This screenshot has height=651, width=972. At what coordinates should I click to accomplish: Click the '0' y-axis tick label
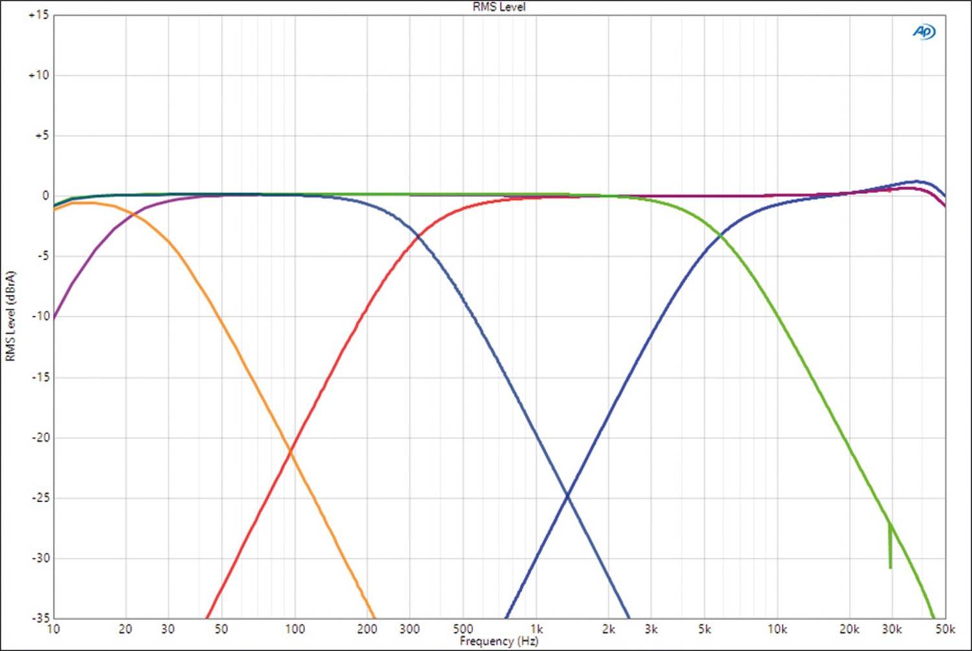click(x=46, y=196)
